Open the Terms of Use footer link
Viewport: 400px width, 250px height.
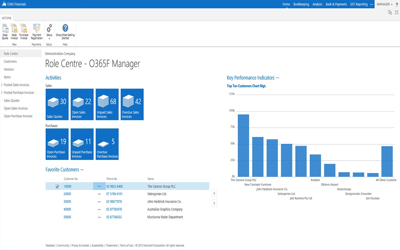(126, 246)
